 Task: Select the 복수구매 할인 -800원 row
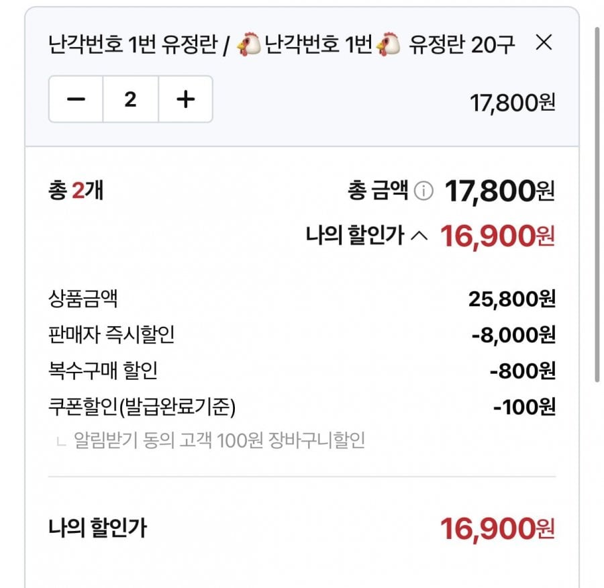pos(301,371)
